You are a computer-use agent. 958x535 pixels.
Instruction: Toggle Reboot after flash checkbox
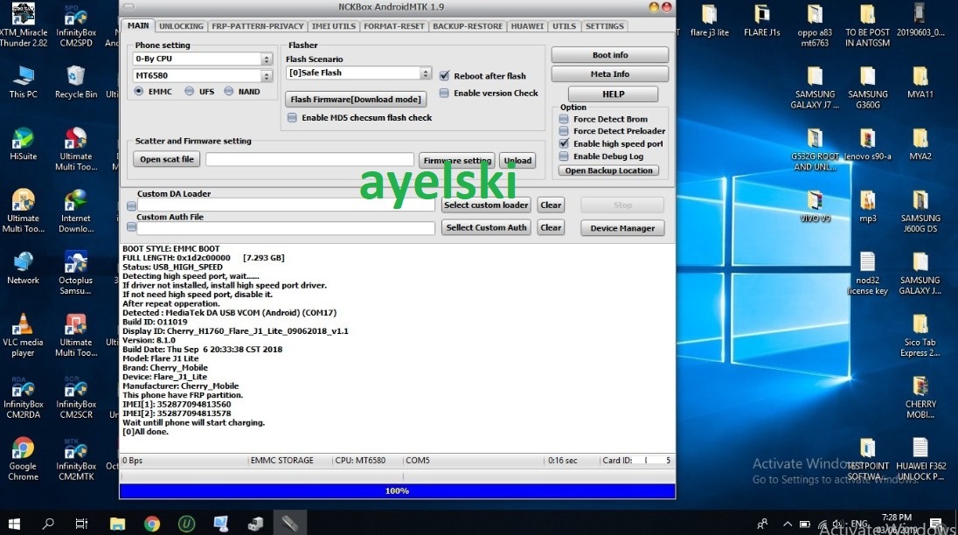[x=444, y=76]
